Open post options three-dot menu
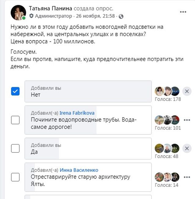 (183, 12)
